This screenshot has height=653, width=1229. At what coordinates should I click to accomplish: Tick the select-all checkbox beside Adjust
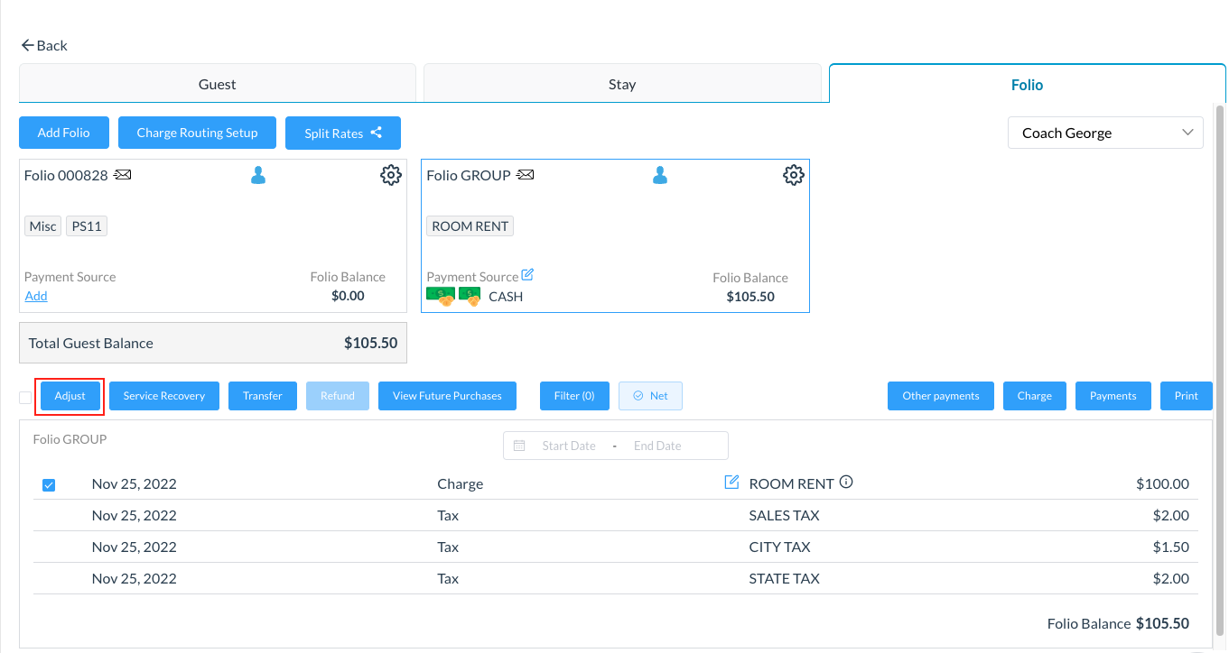pos(25,398)
